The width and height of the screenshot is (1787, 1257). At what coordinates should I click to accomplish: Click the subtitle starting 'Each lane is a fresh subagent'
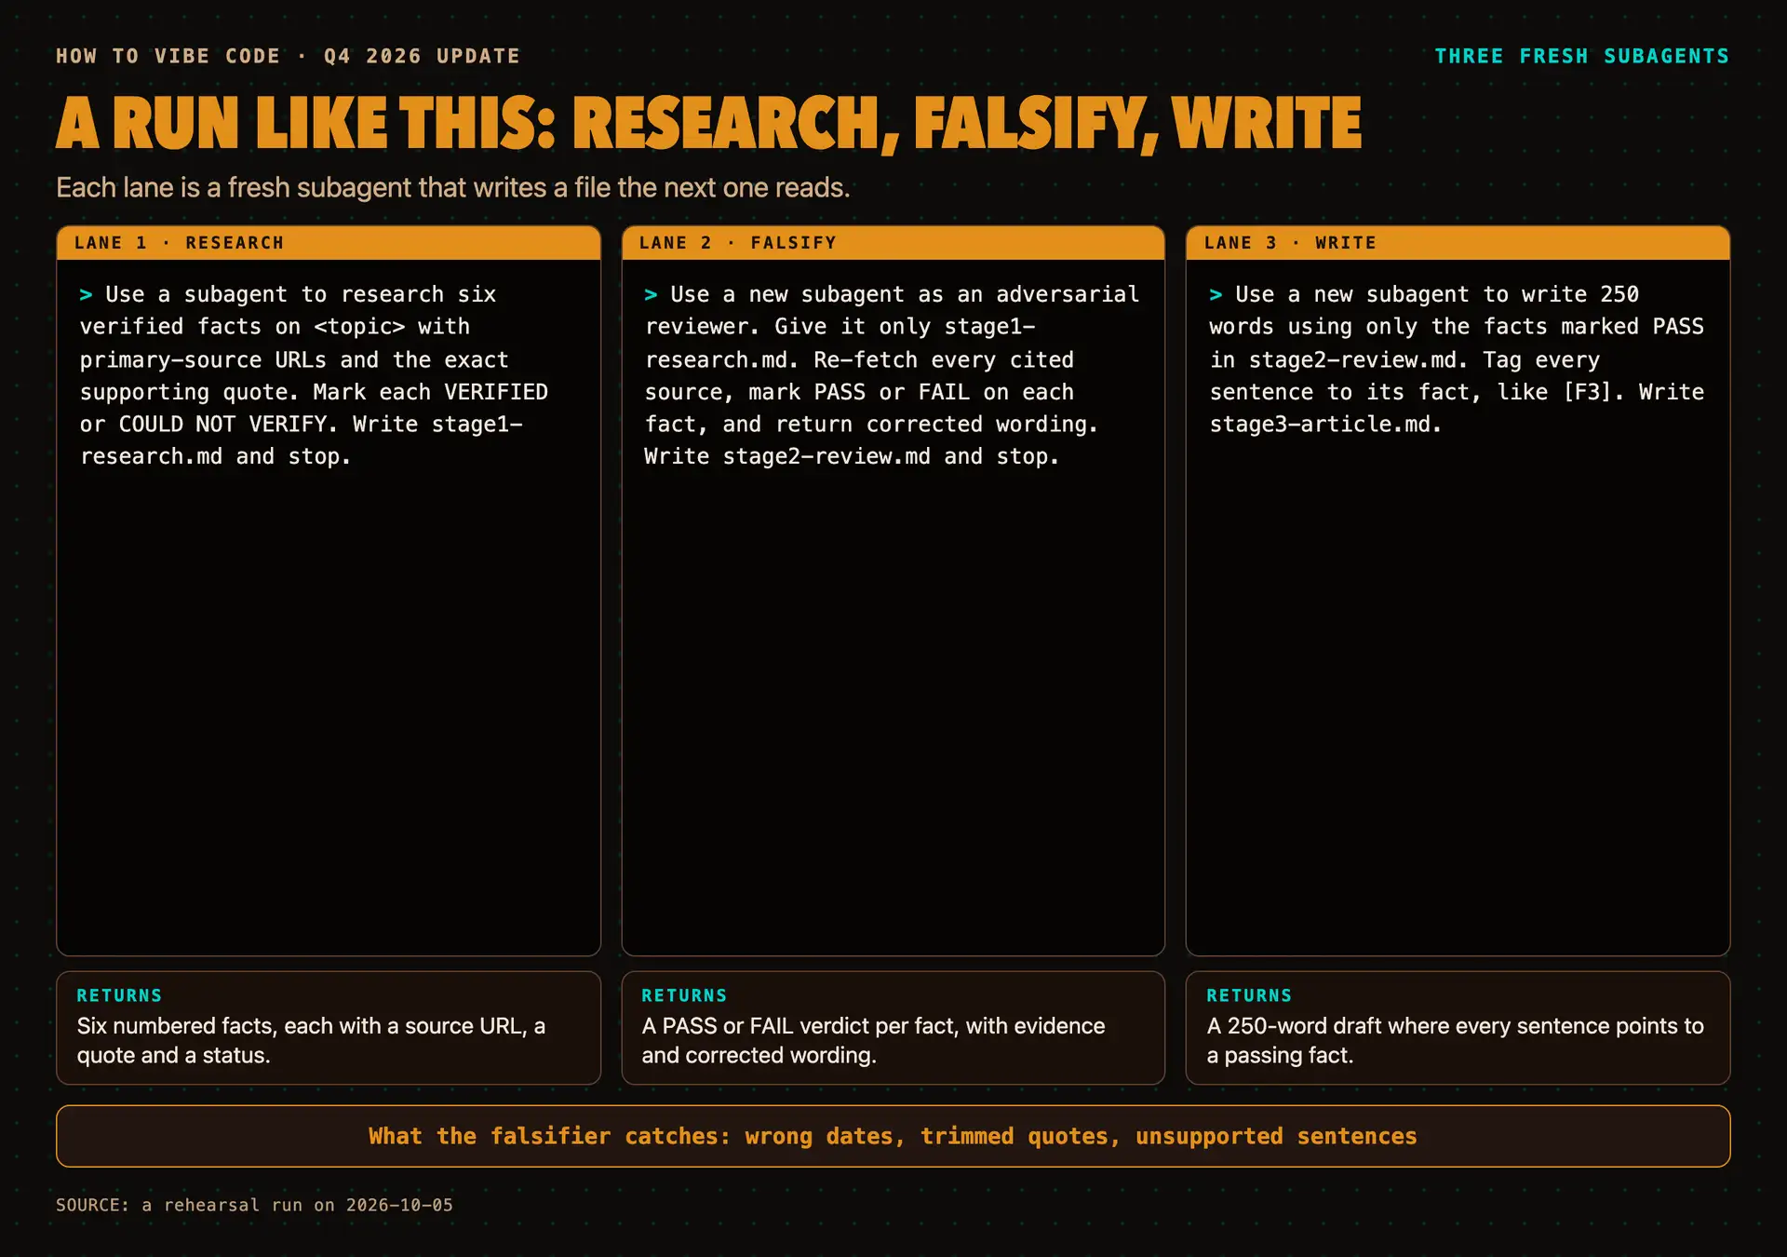453,187
